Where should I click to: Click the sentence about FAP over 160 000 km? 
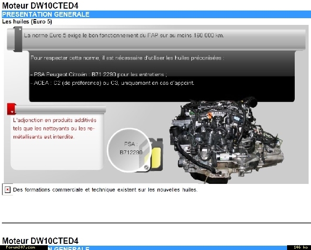click(x=124, y=35)
